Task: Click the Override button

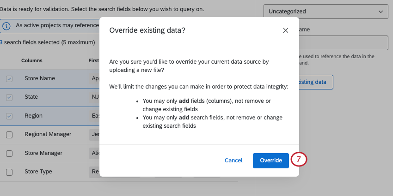Action: pos(271,160)
